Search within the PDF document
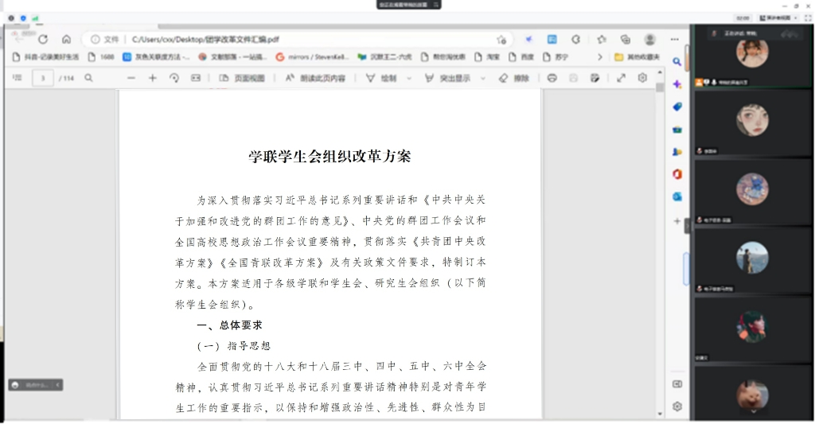 (89, 78)
